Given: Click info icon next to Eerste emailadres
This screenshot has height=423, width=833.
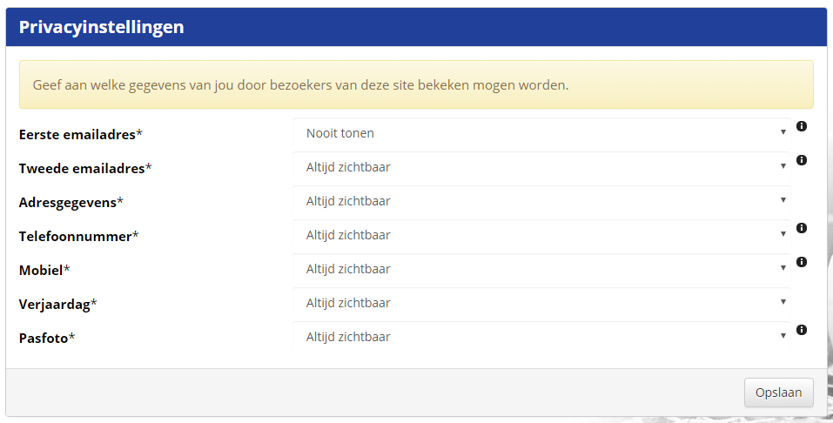Looking at the screenshot, I should pyautogui.click(x=802, y=126).
